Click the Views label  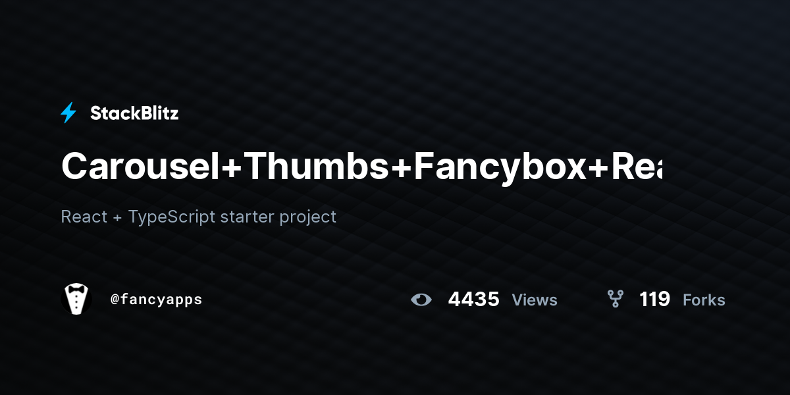pos(535,300)
